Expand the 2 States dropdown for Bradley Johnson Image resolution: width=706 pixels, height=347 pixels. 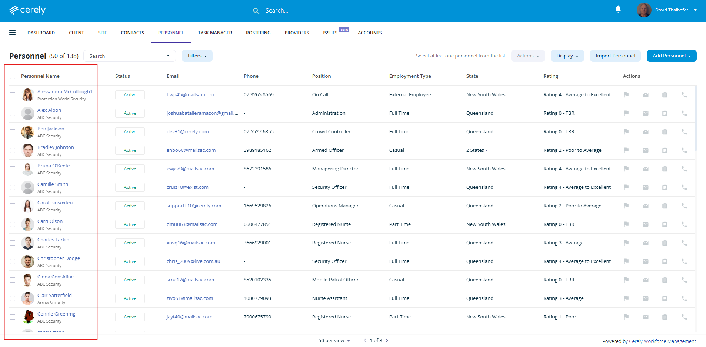477,150
